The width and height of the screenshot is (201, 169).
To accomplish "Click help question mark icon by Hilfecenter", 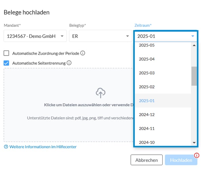I will (x=6, y=147).
